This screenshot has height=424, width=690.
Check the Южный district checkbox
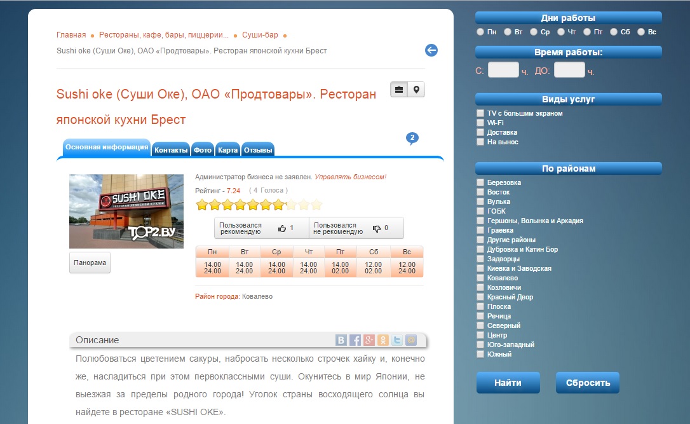(x=480, y=354)
